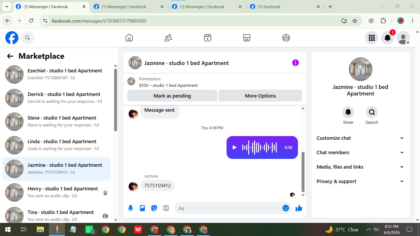Expand the Chat members section
420x236 pixels.
[360, 153]
